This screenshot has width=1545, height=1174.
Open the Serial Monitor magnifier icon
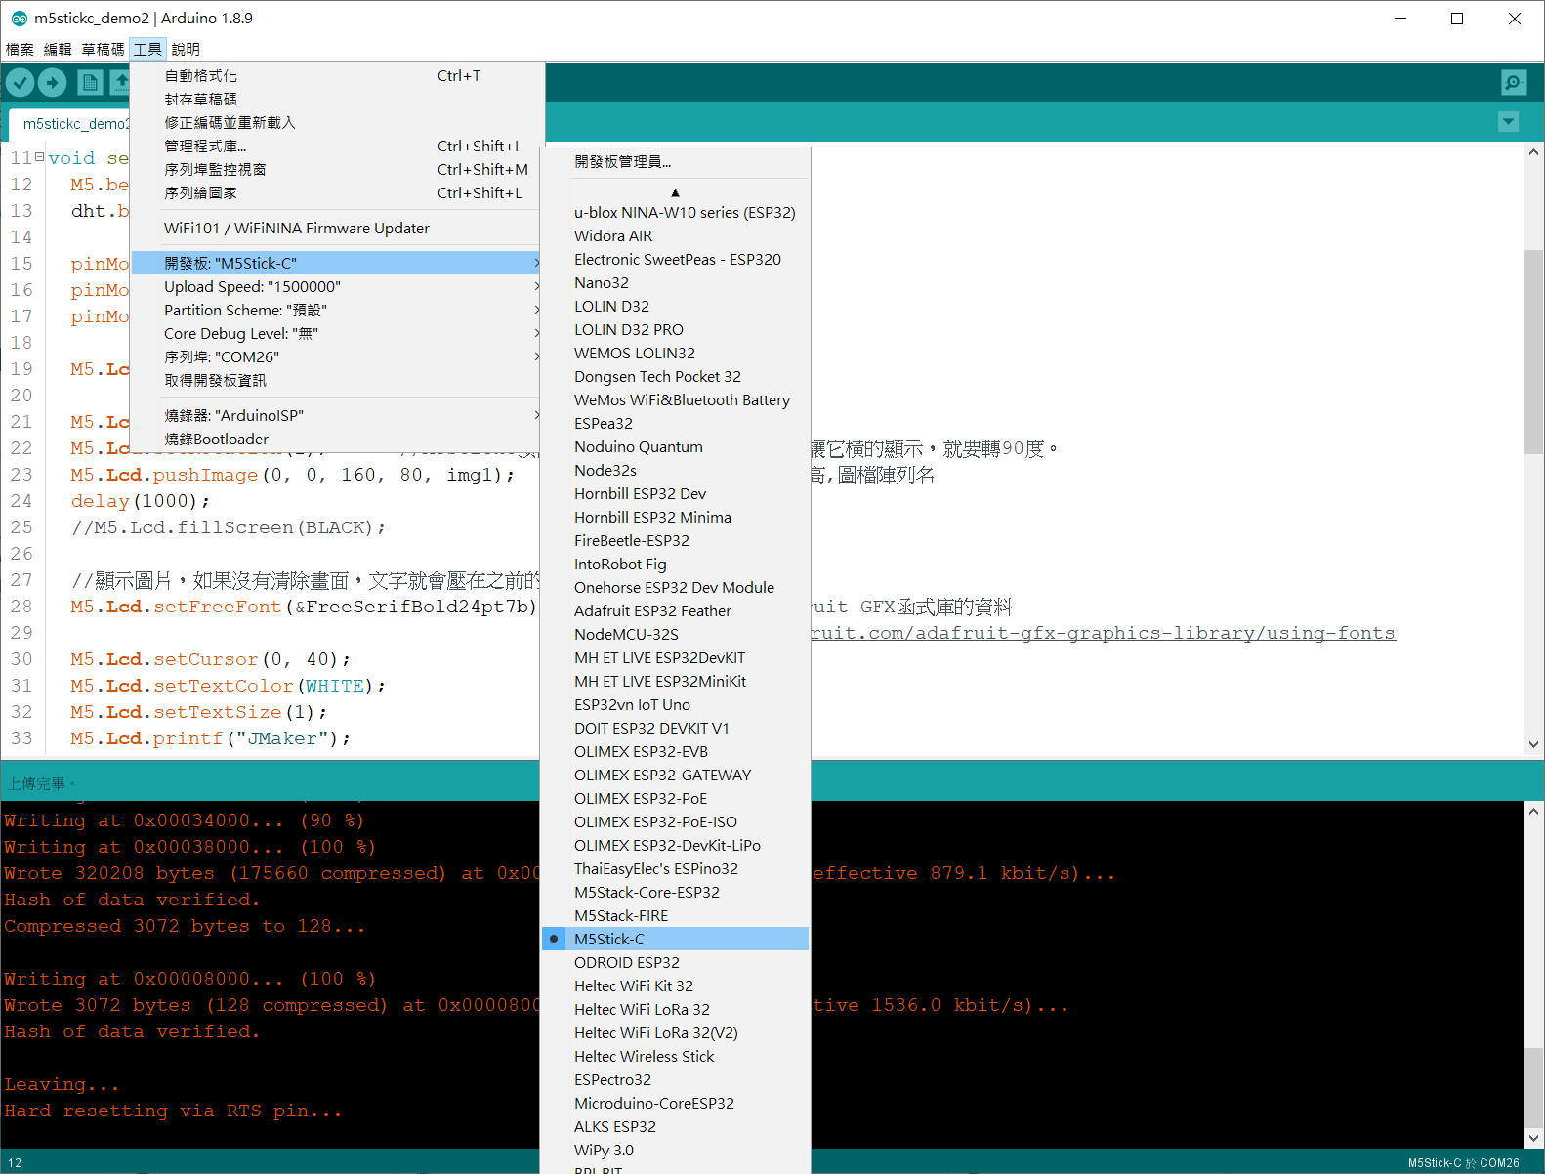click(x=1514, y=83)
